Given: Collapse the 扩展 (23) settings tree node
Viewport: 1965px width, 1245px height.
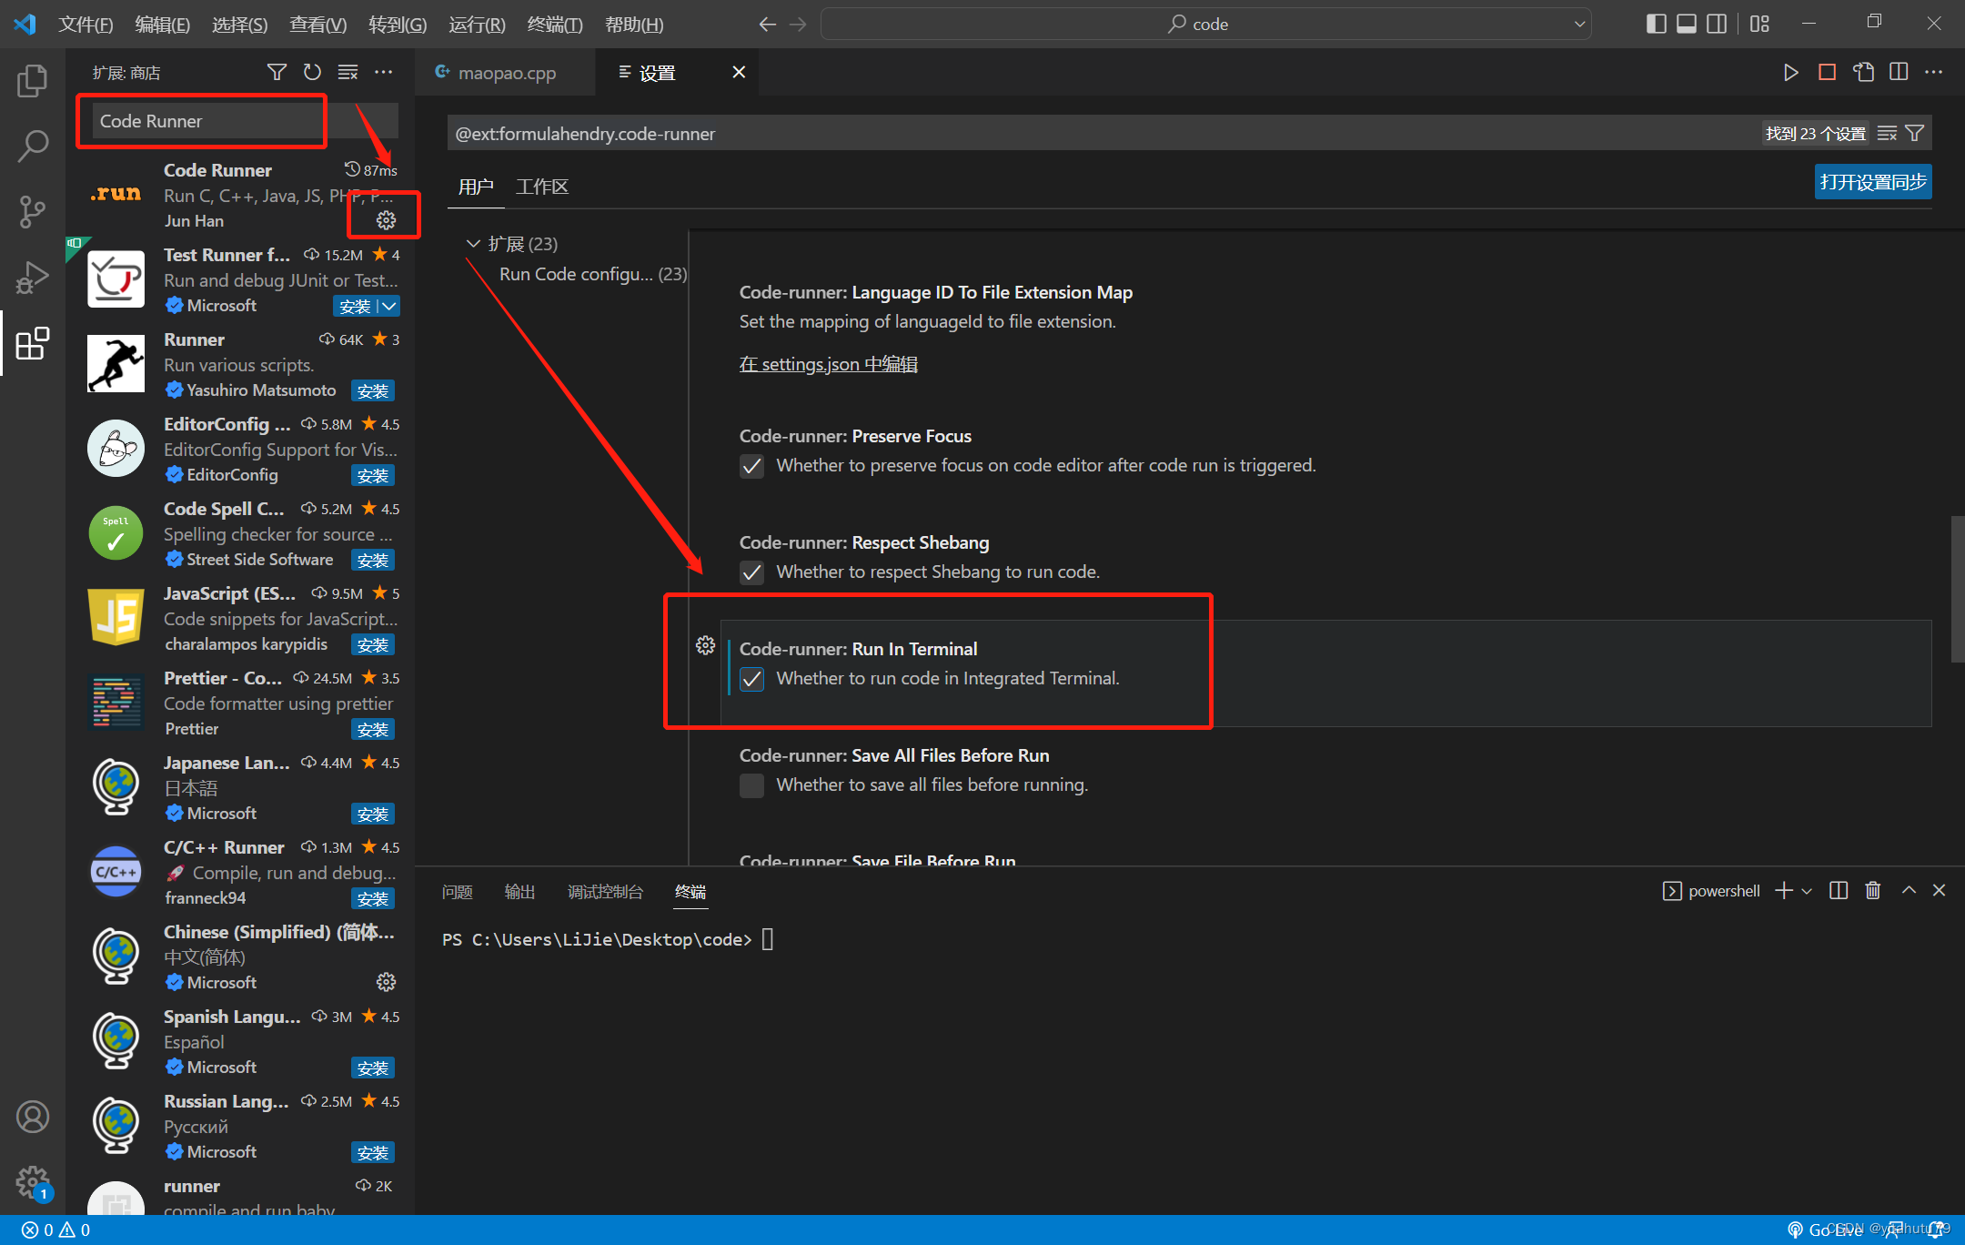Looking at the screenshot, I should tap(473, 244).
